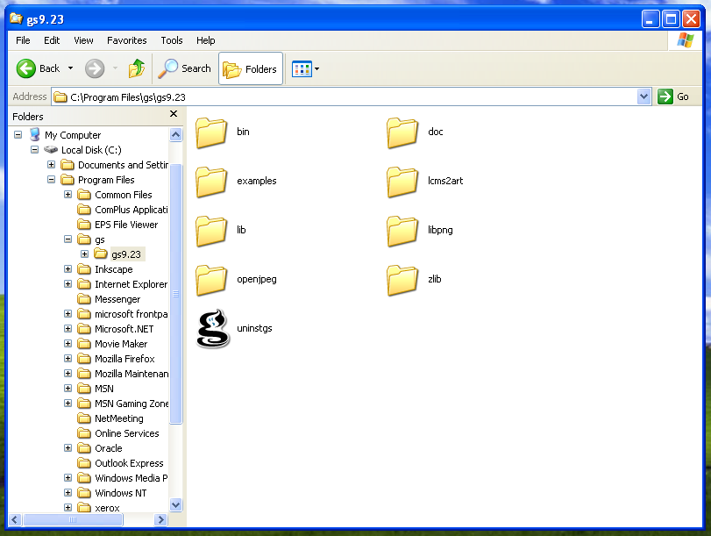Viewport: 711px width, 536px height.
Task: Collapse Local Disk (C:) node
Action: (x=34, y=150)
